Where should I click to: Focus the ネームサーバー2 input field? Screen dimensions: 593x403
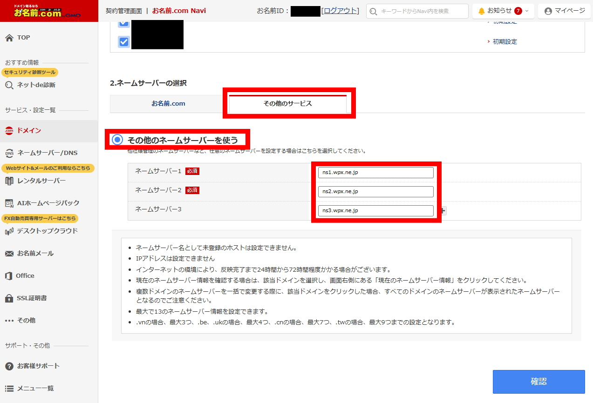375,192
